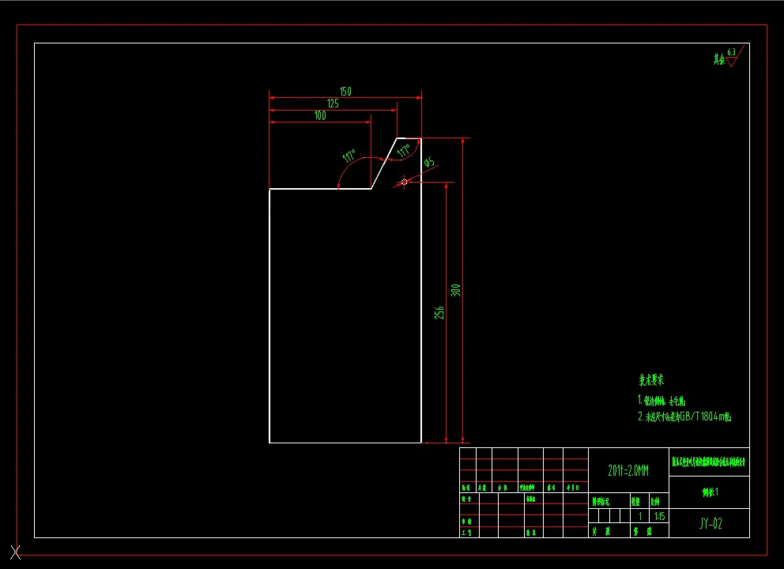Select the 100 dimension value
Image resolution: width=784 pixels, height=569 pixels.
click(x=321, y=115)
